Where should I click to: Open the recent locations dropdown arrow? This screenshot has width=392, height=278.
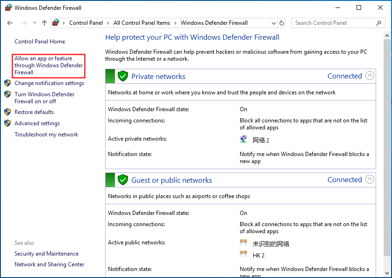tap(35, 23)
